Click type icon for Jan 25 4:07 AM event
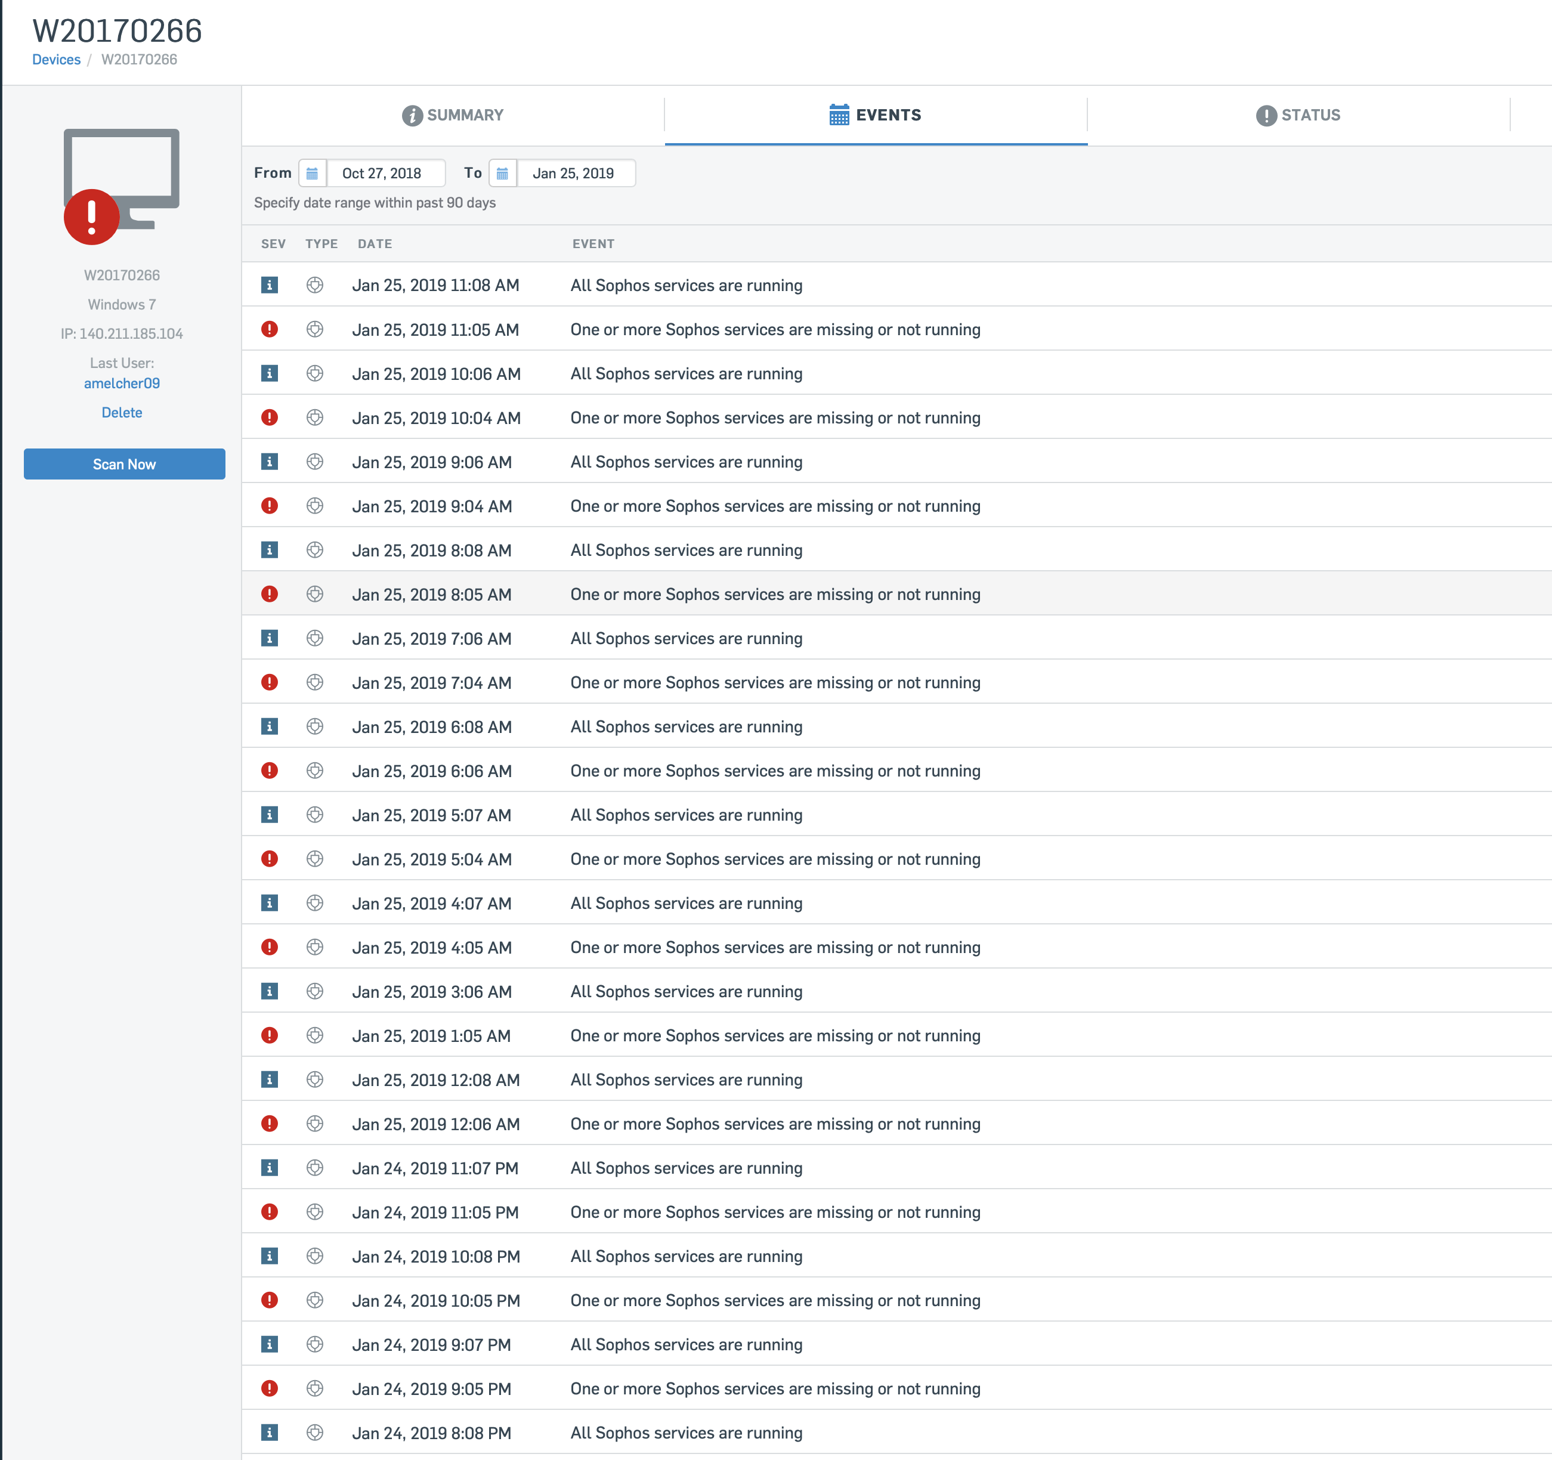This screenshot has height=1460, width=1552. tap(314, 902)
